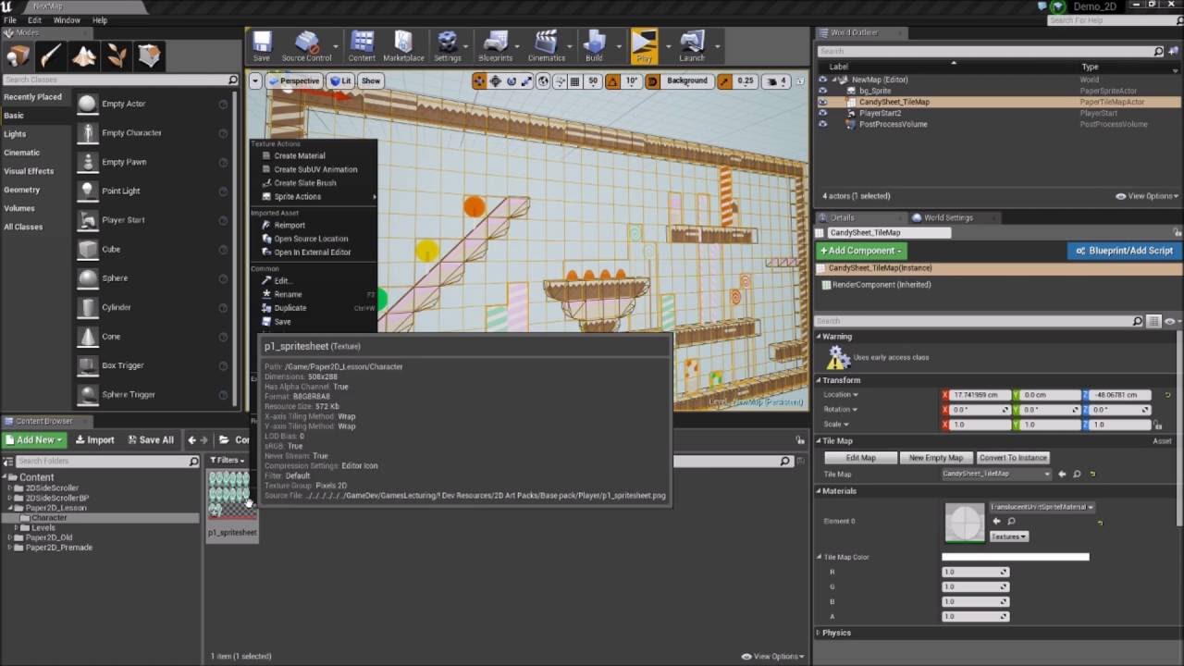Toggle rotation snapping in viewport

[612, 81]
